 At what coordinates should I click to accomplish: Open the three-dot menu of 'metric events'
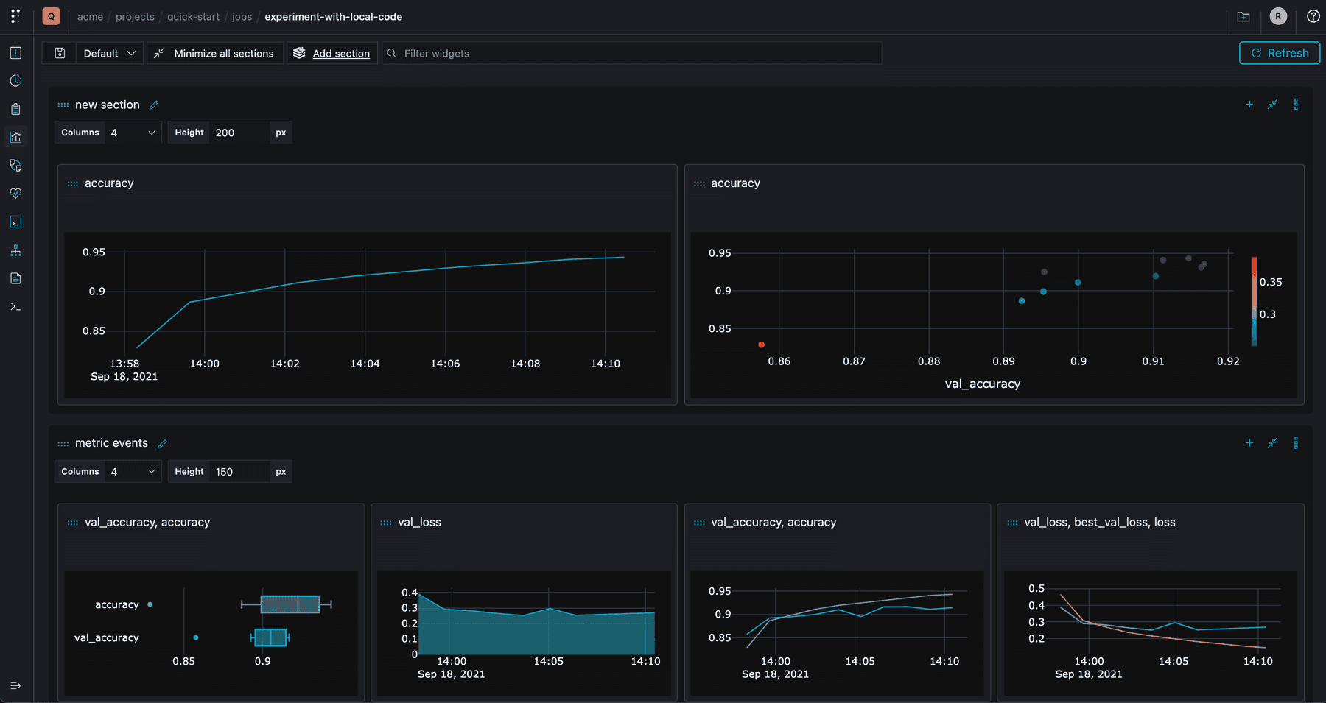click(x=1297, y=442)
